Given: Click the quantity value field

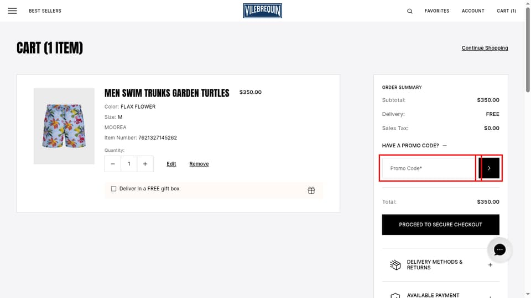Looking at the screenshot, I should pos(129,164).
